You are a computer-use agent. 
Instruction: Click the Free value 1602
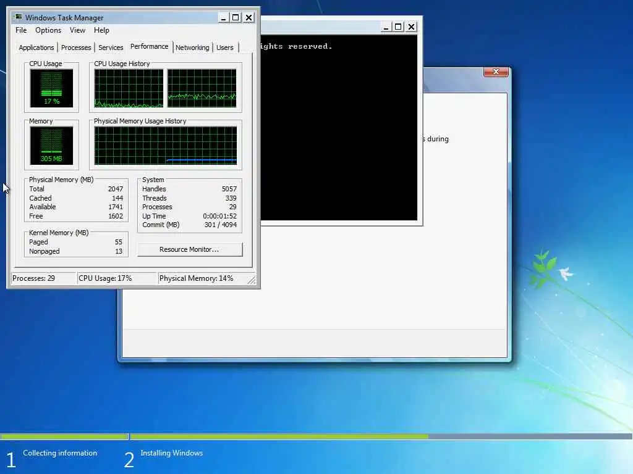pyautogui.click(x=116, y=217)
